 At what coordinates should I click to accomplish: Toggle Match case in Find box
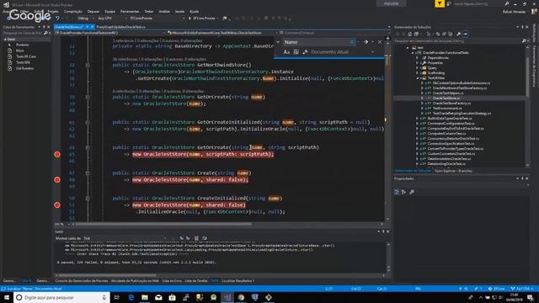click(286, 52)
